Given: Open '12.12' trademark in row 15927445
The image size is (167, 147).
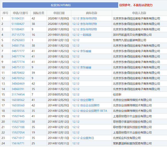Looking at the screenshot, I should coord(76,116).
